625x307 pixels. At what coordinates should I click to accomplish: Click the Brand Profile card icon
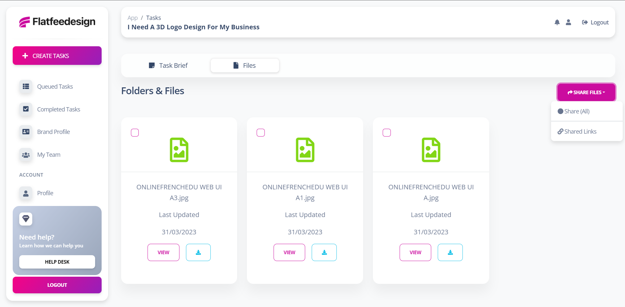click(x=26, y=132)
